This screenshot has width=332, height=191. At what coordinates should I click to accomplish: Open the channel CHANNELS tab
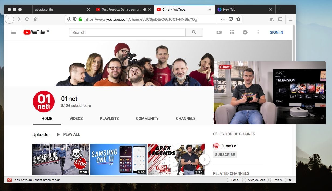pyautogui.click(x=186, y=119)
